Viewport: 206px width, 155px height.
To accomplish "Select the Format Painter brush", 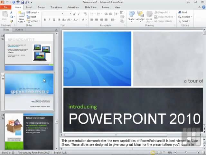I will click(12, 21).
